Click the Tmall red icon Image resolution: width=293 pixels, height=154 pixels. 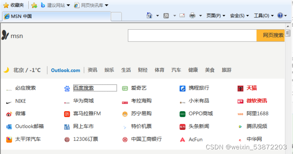pyautogui.click(x=240, y=88)
